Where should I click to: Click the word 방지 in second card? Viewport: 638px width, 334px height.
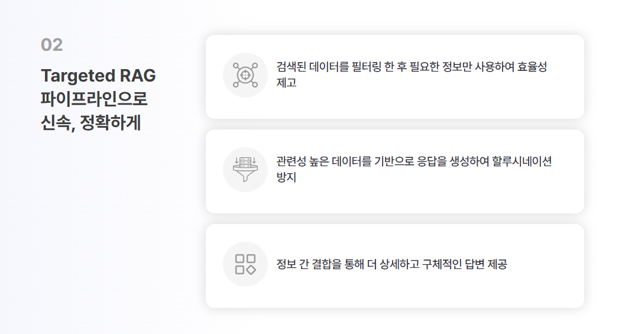286,177
